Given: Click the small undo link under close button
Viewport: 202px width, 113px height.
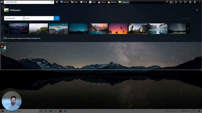Looking at the screenshot, I should tap(186, 19).
